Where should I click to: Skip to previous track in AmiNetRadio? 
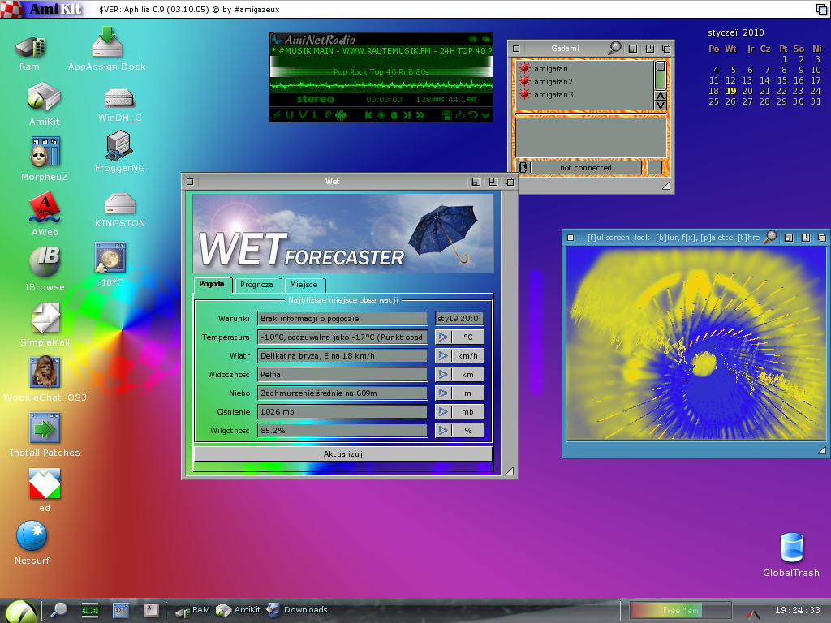pyautogui.click(x=368, y=115)
